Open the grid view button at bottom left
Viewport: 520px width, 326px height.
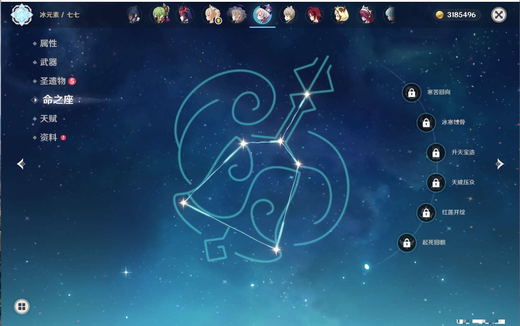[22, 307]
